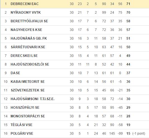The height and width of the screenshot is (138, 149).
Task: Open HAJDÚNÁNÁS GB. FK team
Action: pyautogui.click(x=29, y=38)
